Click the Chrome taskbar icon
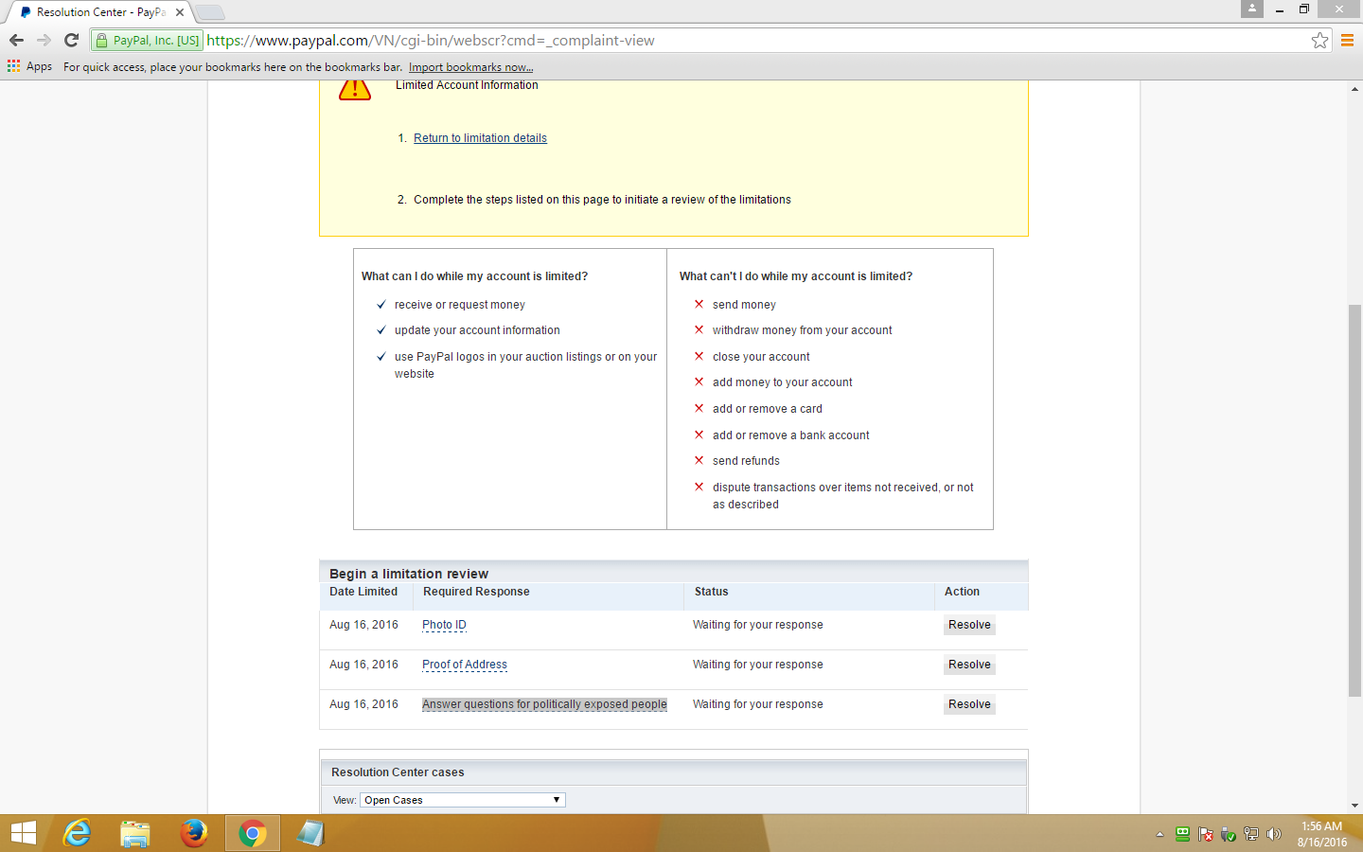 [253, 833]
